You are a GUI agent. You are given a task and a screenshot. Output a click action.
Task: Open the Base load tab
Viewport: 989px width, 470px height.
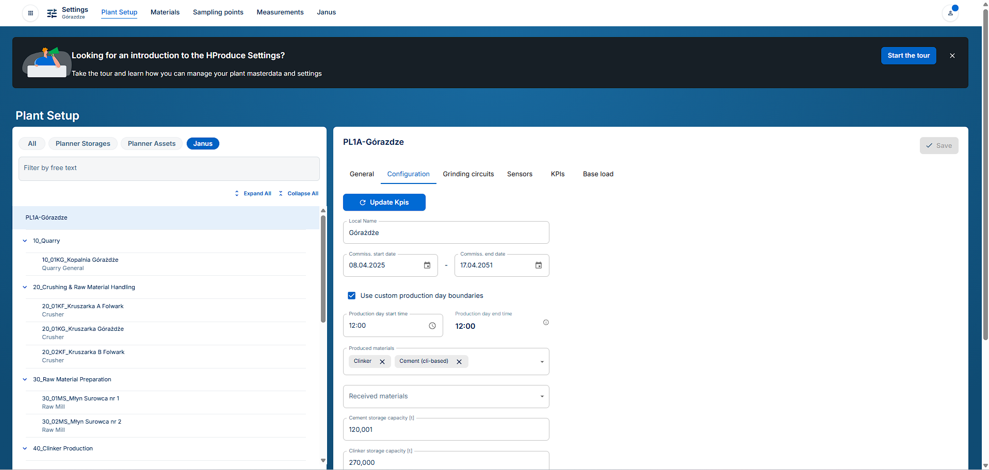click(x=598, y=174)
